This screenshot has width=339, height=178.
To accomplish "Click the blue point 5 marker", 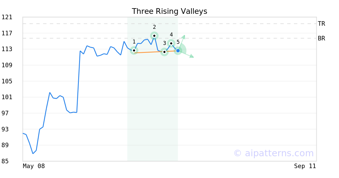I will tap(178, 51).
